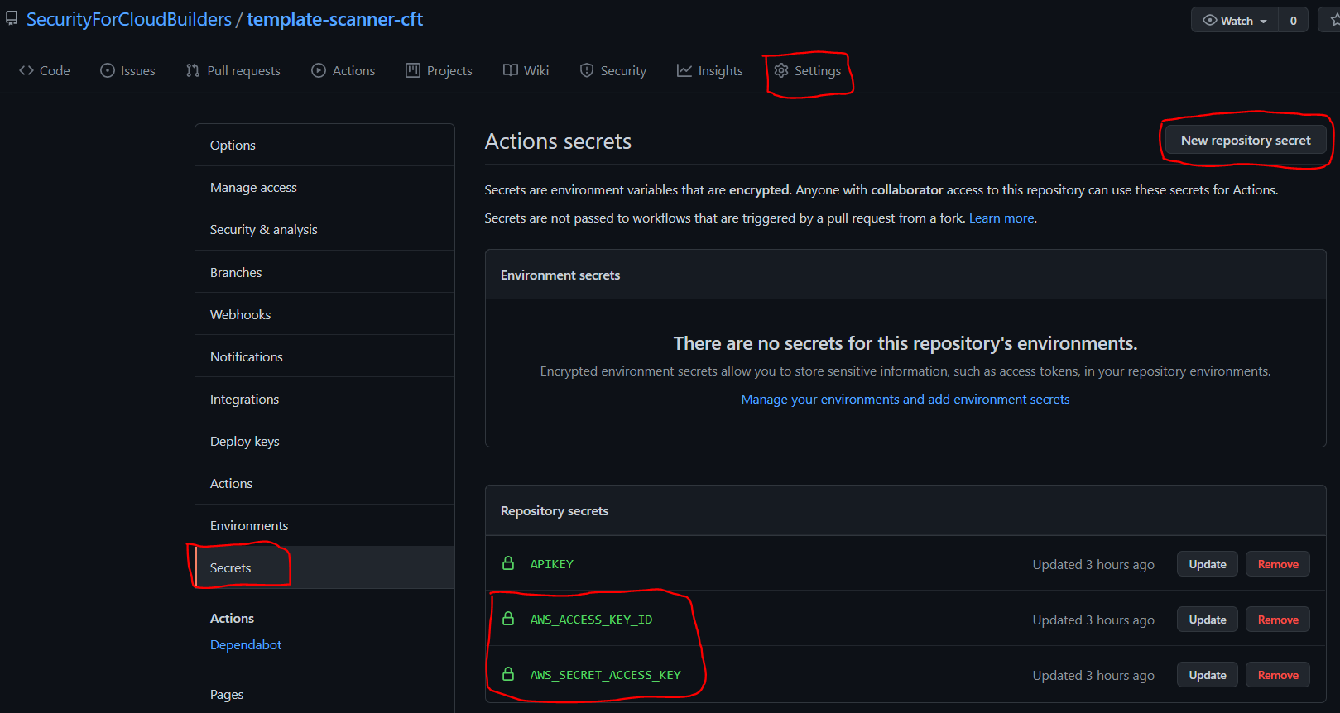Click the AWS_SECRET_ACCESS_KEY secret name
Screen dimensions: 1340x713
(606, 675)
